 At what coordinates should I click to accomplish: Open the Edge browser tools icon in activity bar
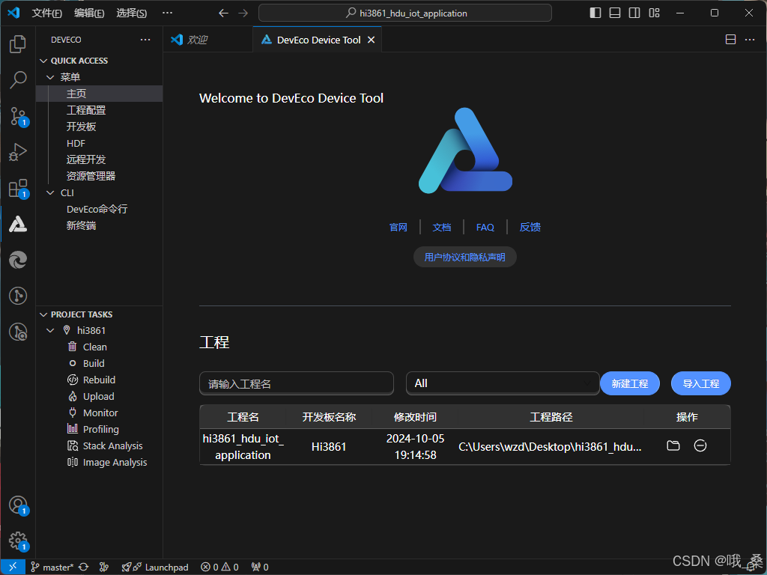(x=18, y=260)
